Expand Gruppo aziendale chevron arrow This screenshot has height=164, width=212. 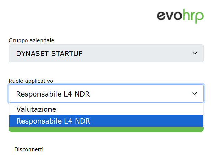pos(195,53)
